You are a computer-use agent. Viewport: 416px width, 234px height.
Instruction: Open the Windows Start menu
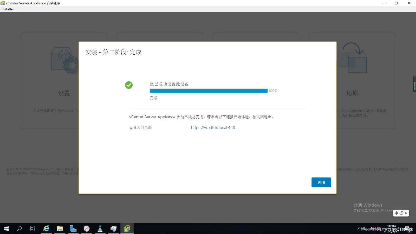pyautogui.click(x=6, y=229)
